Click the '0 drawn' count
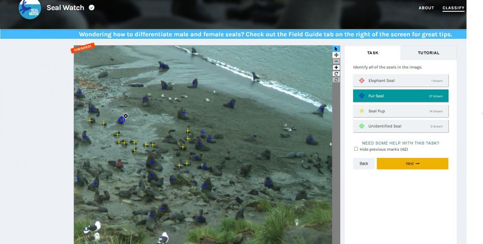The width and height of the screenshot is (483, 244). click(x=436, y=126)
